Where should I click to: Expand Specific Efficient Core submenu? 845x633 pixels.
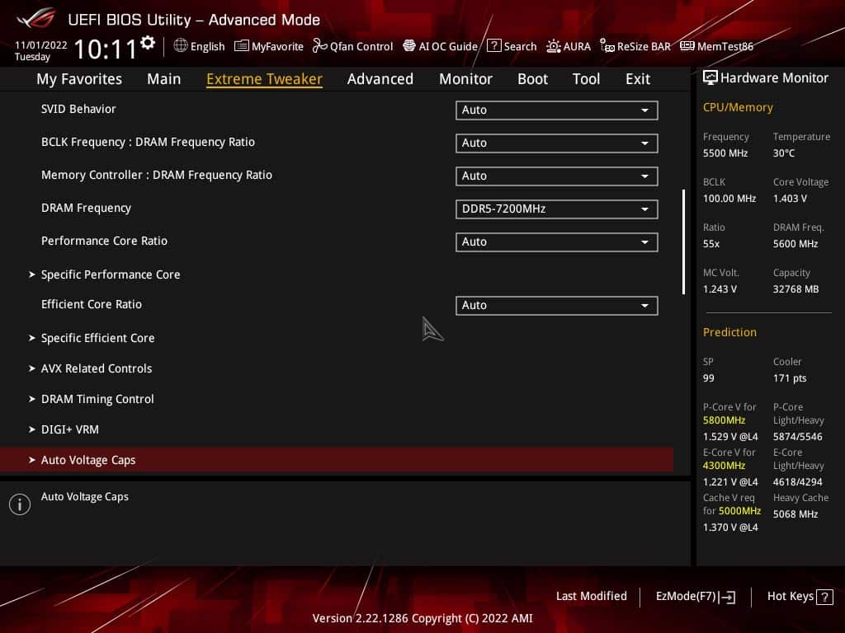(x=97, y=338)
